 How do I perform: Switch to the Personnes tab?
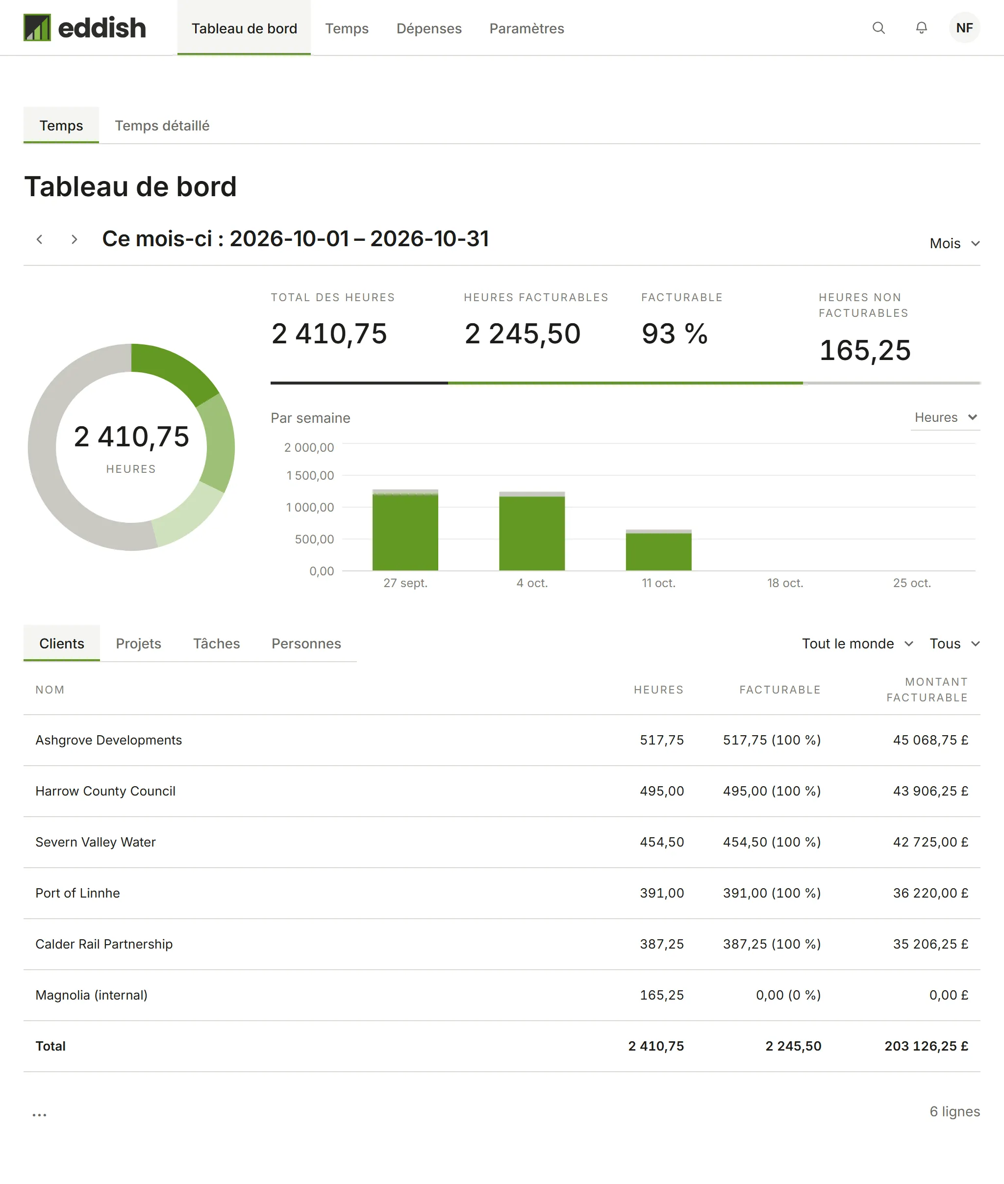click(306, 643)
